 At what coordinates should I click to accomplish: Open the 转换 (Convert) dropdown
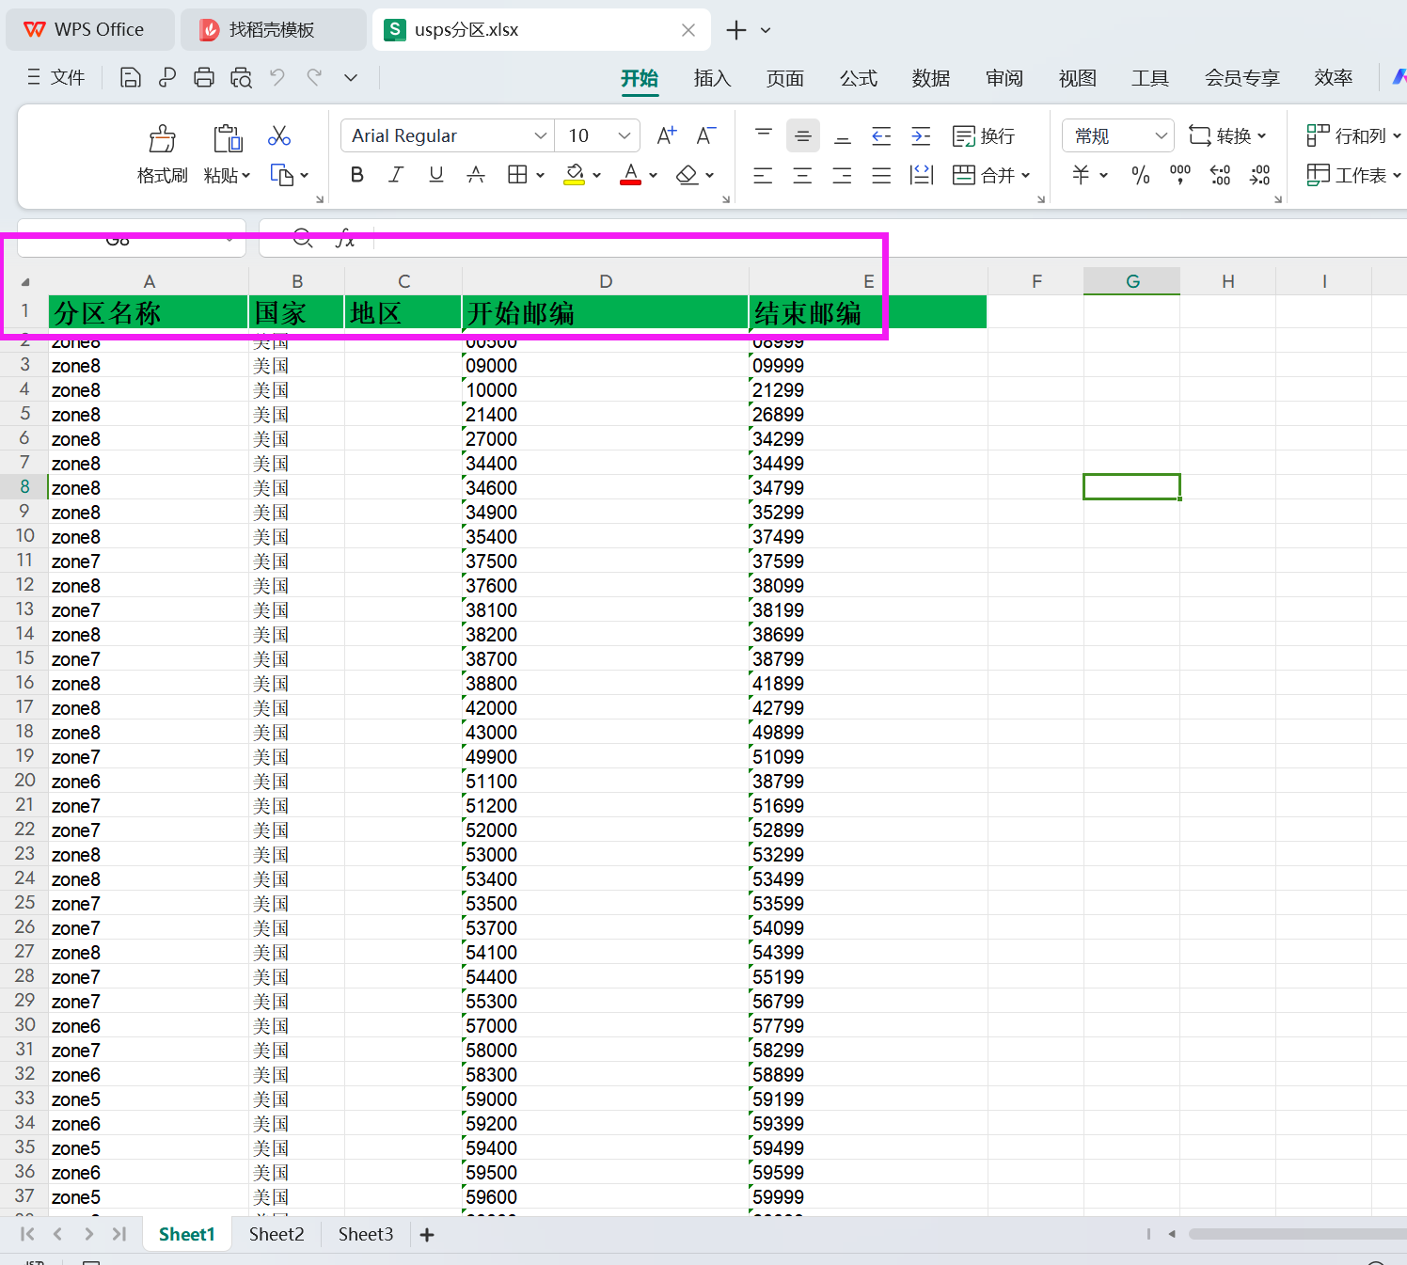click(x=1227, y=136)
